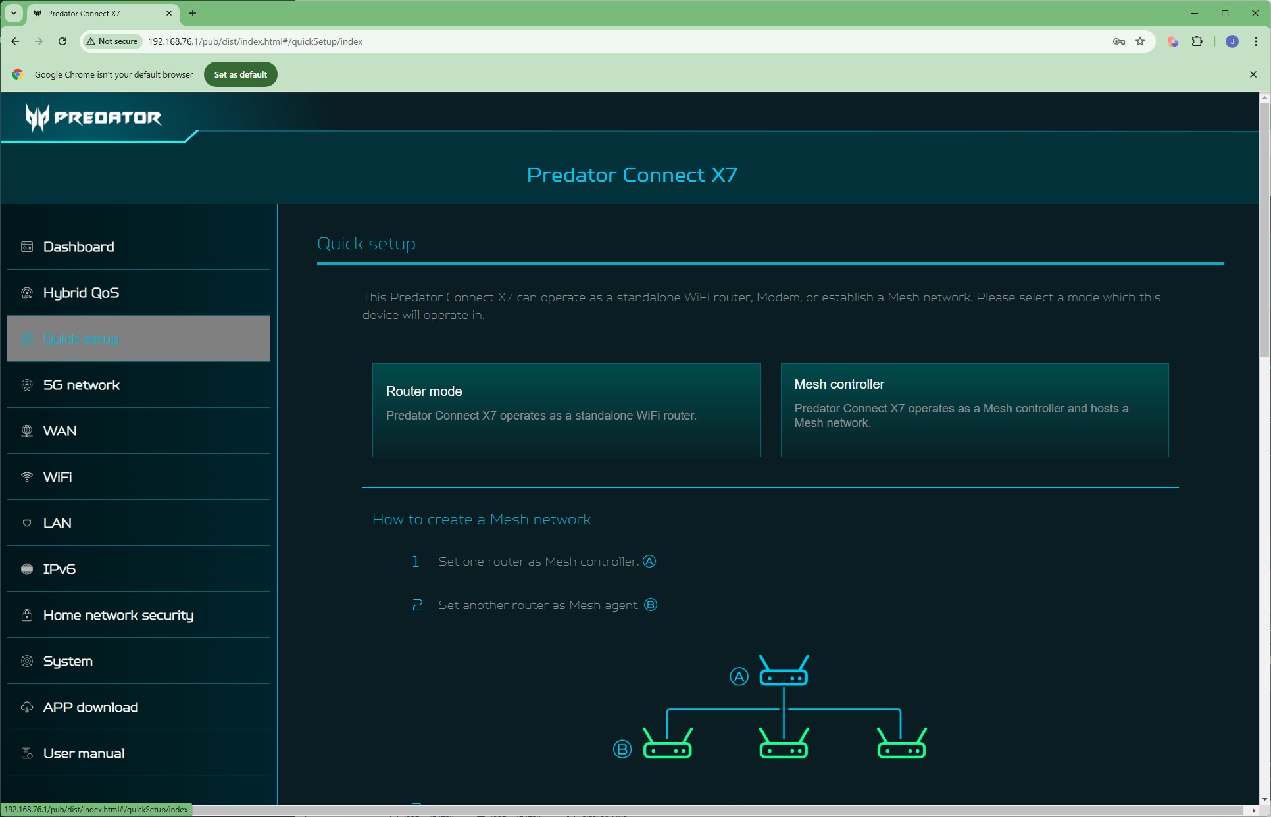
Task: Click the Hybrid QoS sidebar icon
Action: pos(27,293)
